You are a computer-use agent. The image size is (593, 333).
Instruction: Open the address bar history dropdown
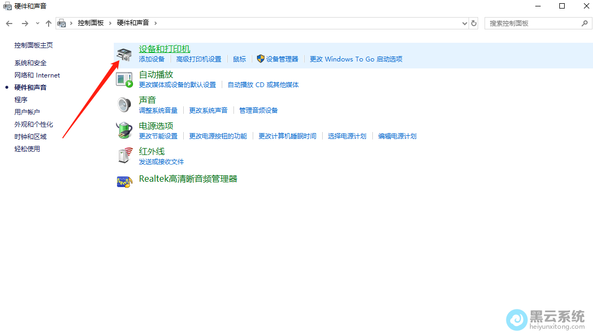point(464,24)
